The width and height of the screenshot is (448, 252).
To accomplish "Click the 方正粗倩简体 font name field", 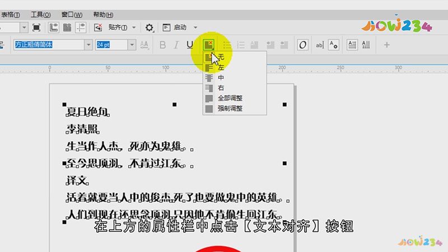I will [49, 45].
